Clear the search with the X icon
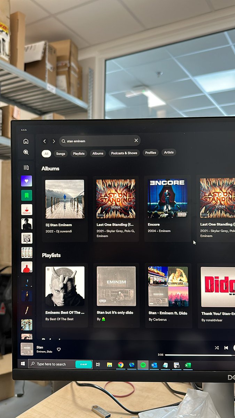This screenshot has height=418, width=235. (x=136, y=140)
